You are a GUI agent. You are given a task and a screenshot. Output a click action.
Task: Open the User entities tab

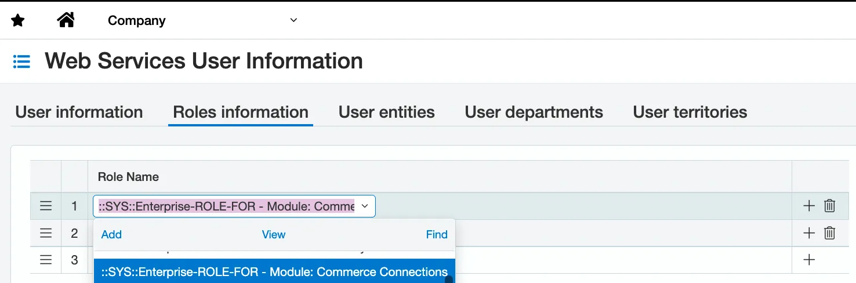pos(387,112)
